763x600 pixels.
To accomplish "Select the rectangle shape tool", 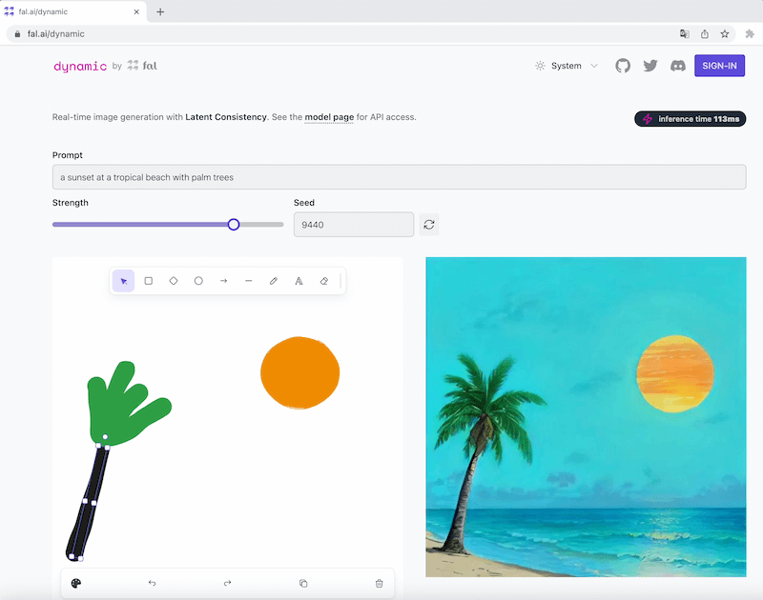I will click(149, 281).
